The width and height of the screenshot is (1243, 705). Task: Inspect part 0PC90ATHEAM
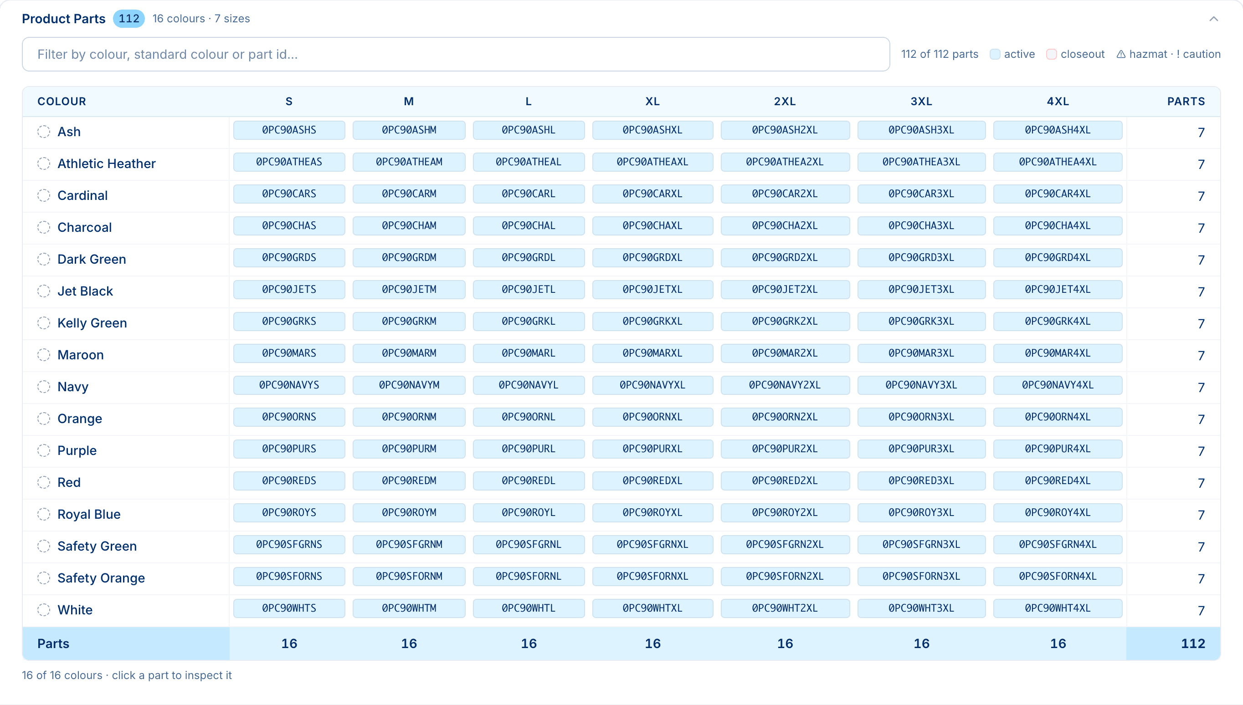click(x=409, y=162)
